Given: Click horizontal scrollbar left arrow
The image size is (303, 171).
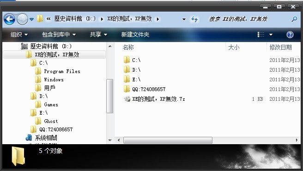Looking at the screenshot, I should pos(119,140).
